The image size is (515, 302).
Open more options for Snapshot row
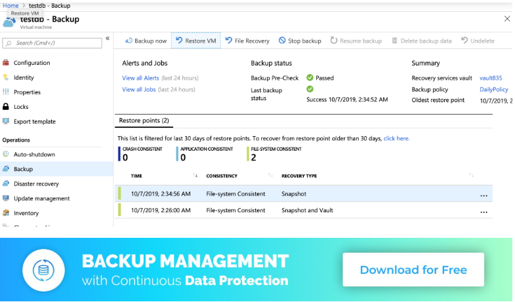click(484, 195)
